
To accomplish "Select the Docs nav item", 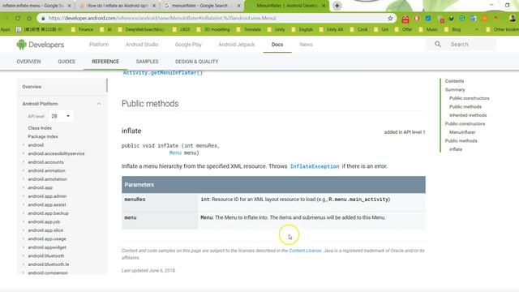I will point(277,45).
